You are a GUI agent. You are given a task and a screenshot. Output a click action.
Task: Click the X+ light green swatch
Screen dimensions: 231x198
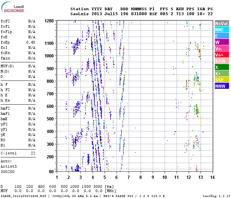[x=222, y=74]
